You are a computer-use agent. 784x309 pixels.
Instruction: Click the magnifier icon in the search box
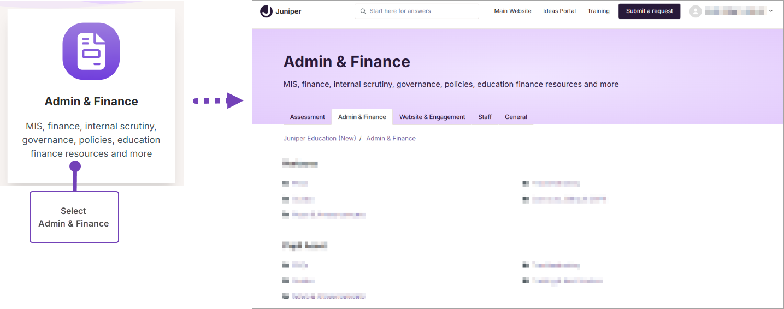(x=363, y=11)
